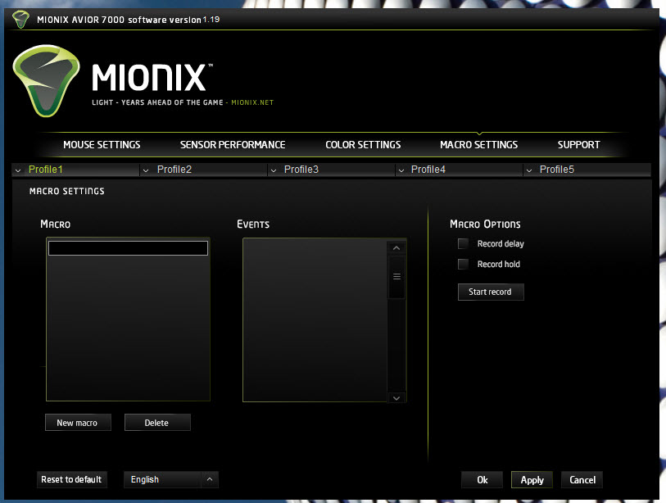Click the language dropdown arrow
666x503 pixels.
(210, 479)
